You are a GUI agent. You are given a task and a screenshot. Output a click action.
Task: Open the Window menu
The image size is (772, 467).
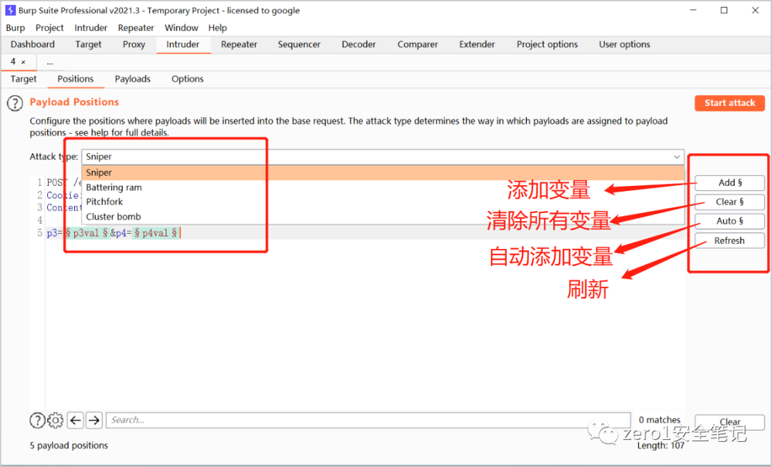click(x=181, y=28)
